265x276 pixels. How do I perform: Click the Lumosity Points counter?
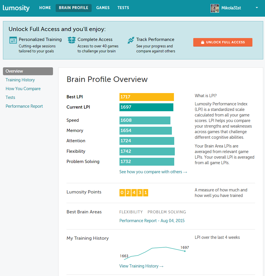pyautogui.click(x=134, y=193)
